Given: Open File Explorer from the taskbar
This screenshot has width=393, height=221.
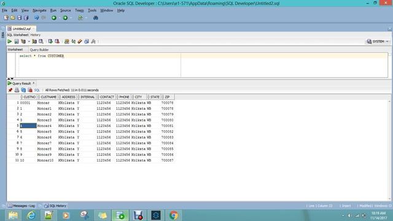Looking at the screenshot, I should tap(14, 215).
